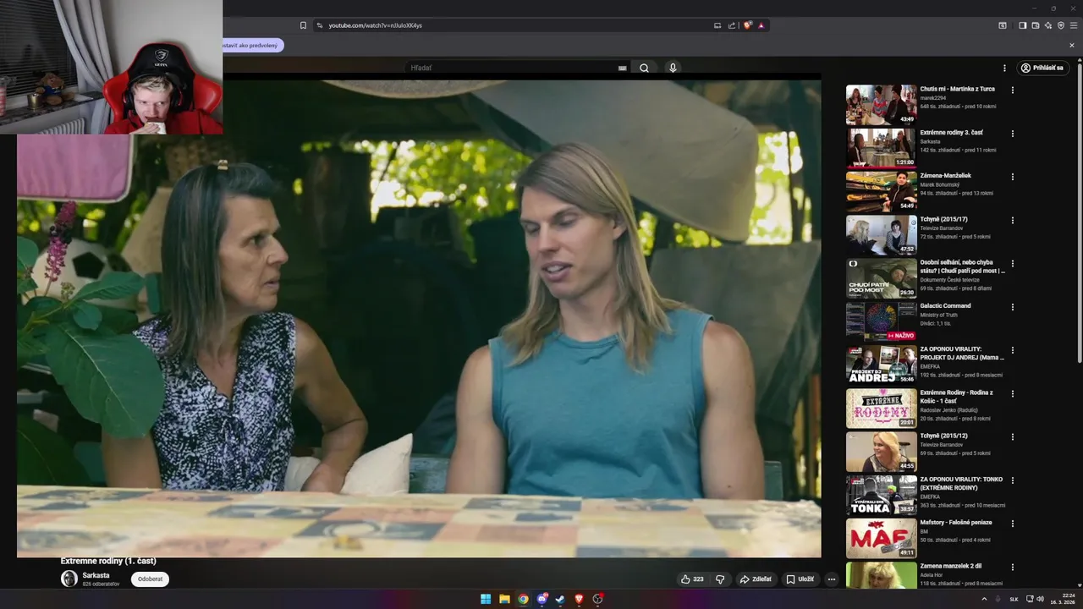Start voice search with the microphone icon
The image size is (1083, 609).
pos(673,68)
